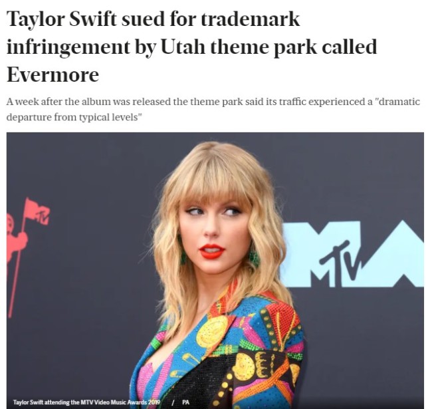
Task: Click the subheading about the album release
Action: pyautogui.click(x=213, y=110)
